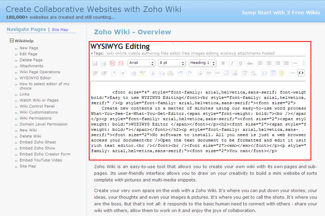Screen dimensions: 325x216
Task: Open the 8 pt font size dropdown
Action: (172, 63)
